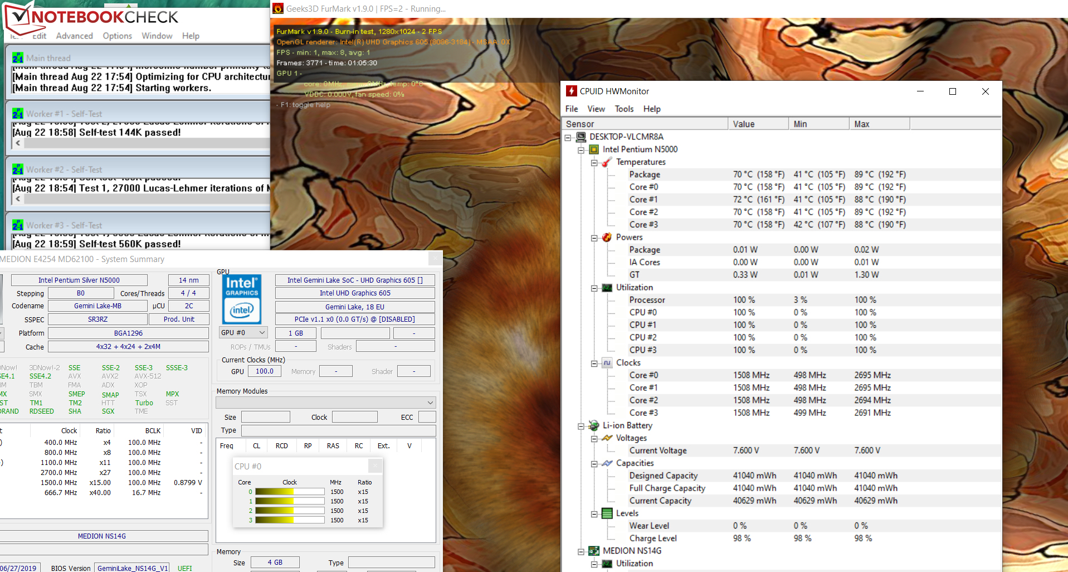1068x572 pixels.
Task: Open the Help menu in HWMonitor
Action: click(652, 109)
